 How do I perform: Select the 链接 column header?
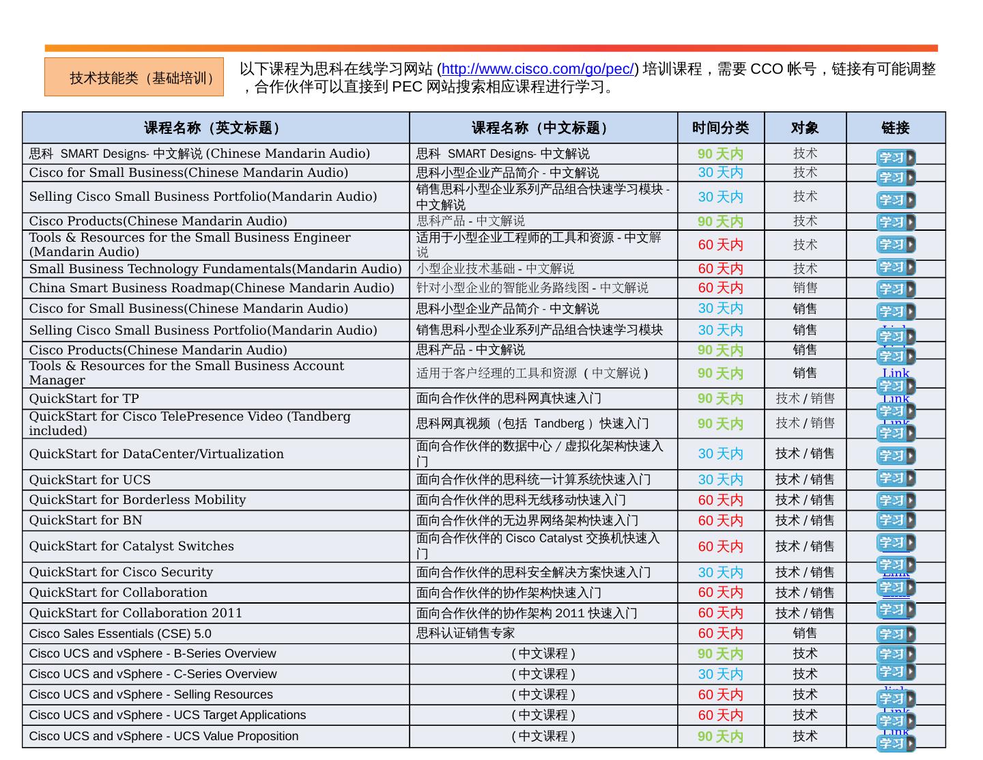pos(896,128)
